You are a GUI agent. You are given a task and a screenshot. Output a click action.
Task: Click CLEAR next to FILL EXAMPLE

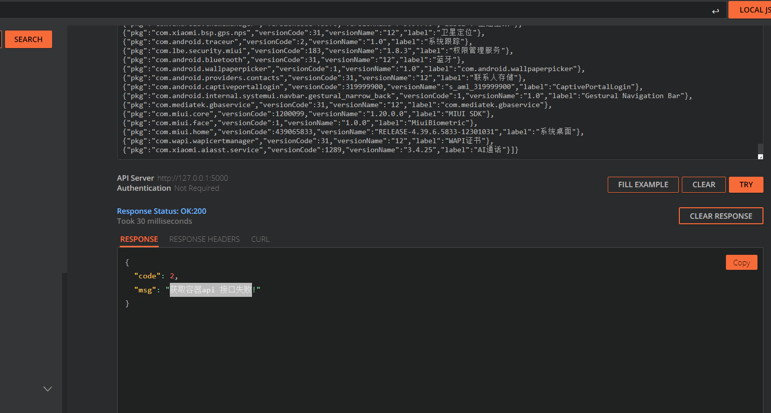703,185
